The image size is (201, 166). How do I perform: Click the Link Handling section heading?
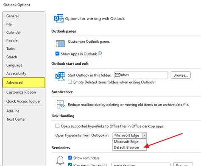pyautogui.click(x=63, y=116)
